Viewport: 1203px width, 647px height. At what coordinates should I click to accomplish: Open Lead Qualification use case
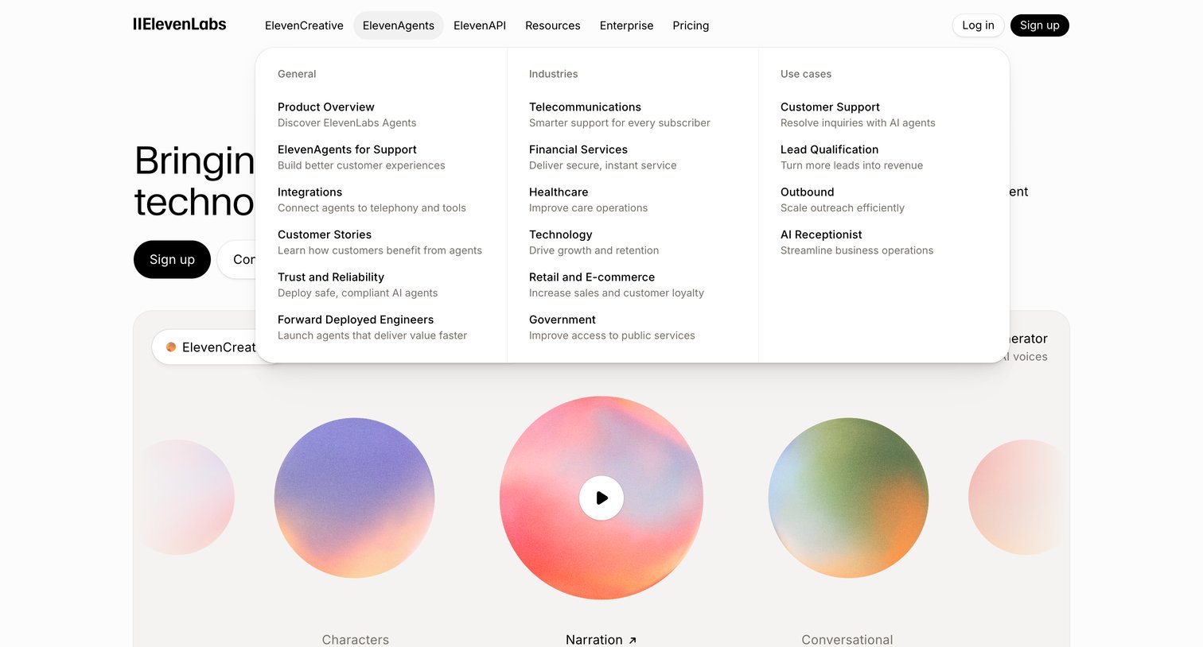tap(851, 157)
